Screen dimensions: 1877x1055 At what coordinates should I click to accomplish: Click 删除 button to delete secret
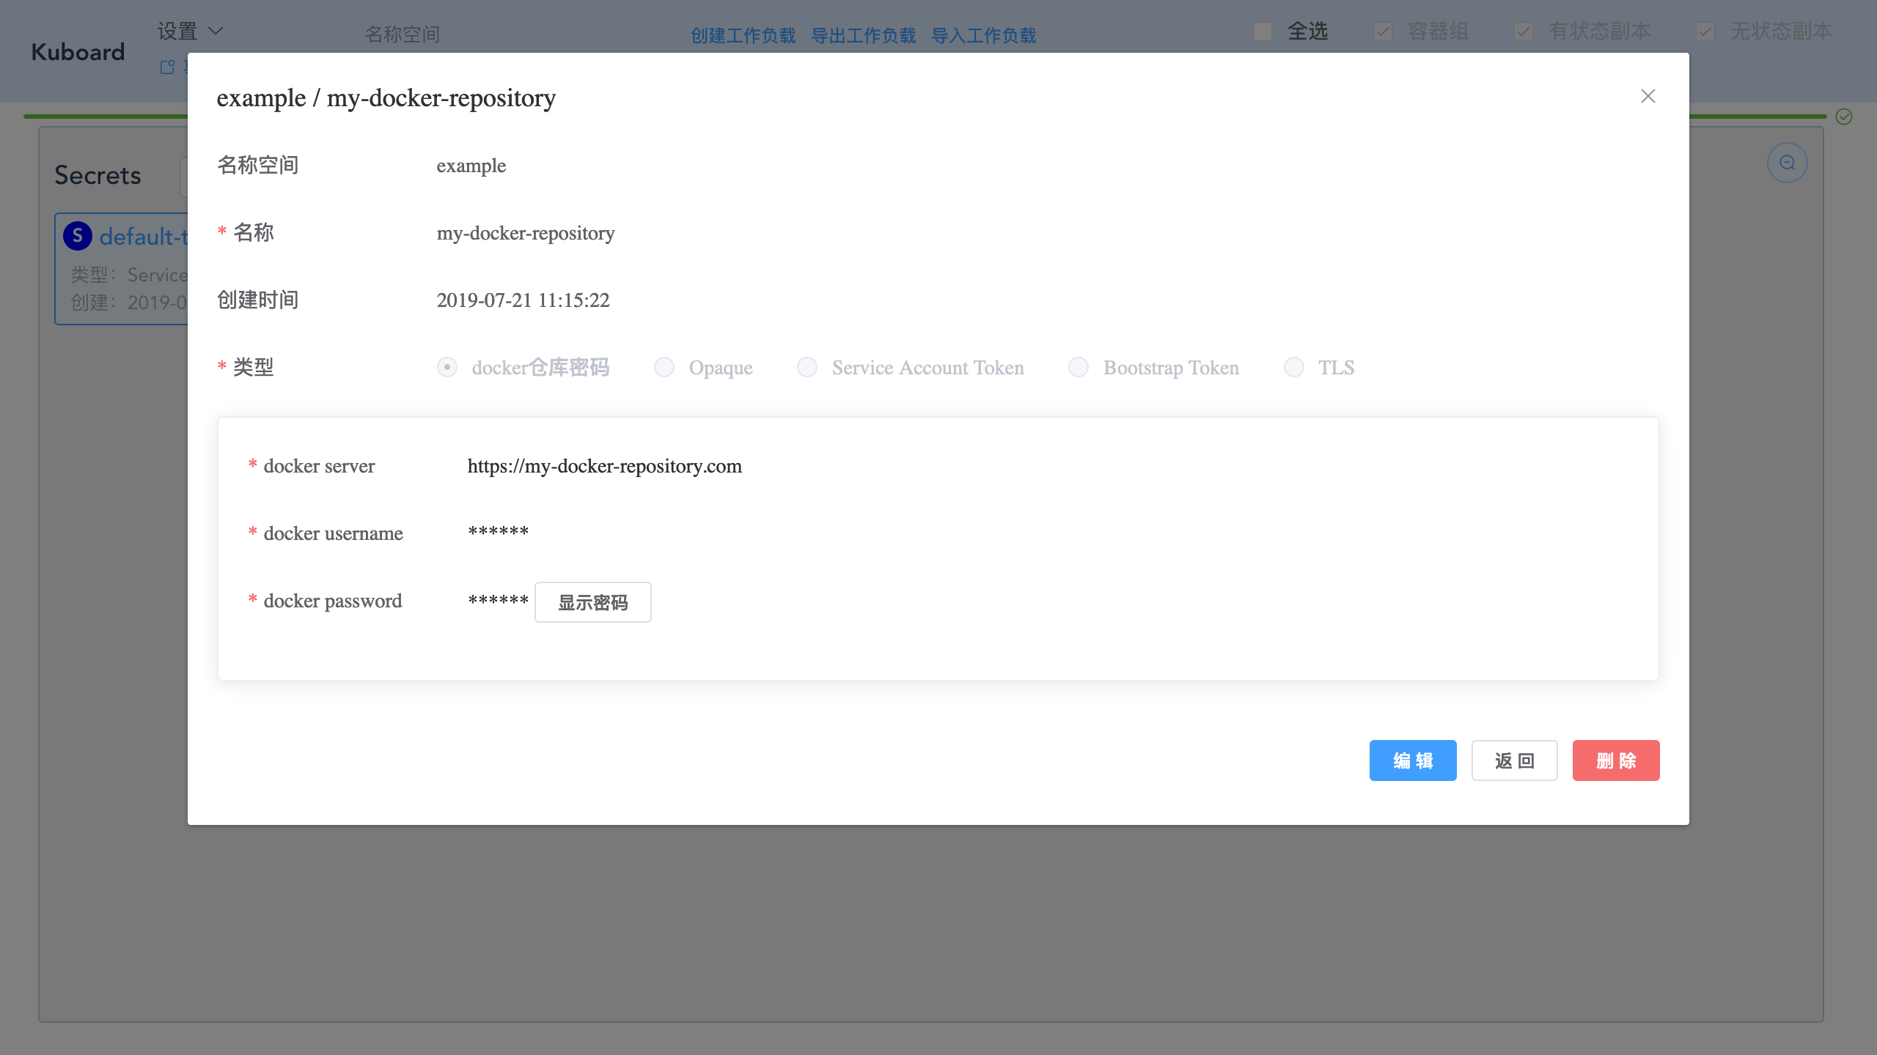(1615, 760)
